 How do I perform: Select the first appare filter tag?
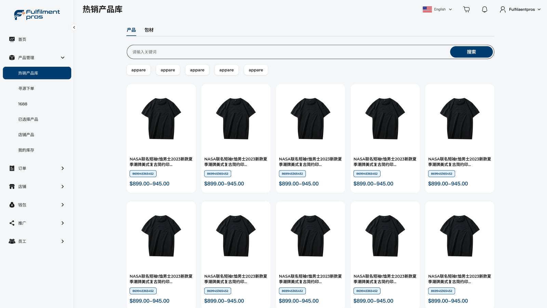(x=138, y=70)
